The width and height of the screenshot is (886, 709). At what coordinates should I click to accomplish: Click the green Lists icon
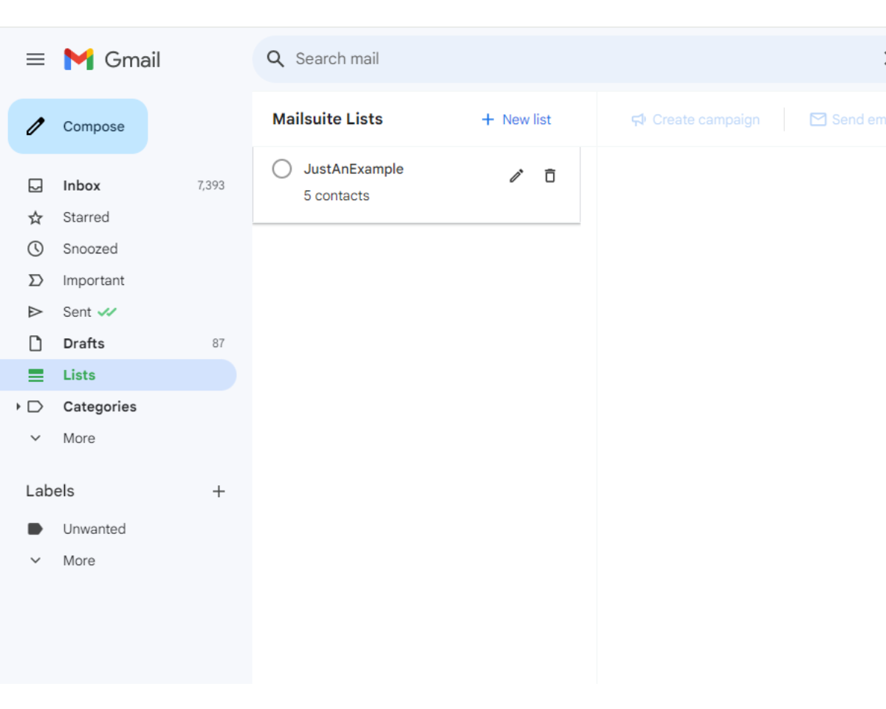pyautogui.click(x=35, y=375)
